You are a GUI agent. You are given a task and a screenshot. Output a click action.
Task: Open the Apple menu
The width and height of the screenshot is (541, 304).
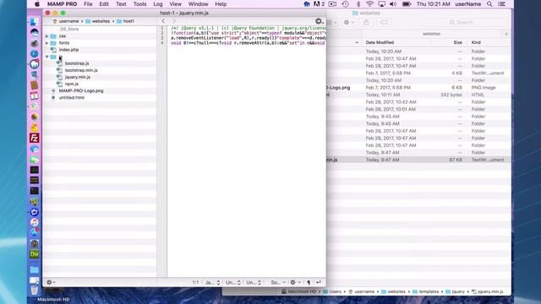pyautogui.click(x=37, y=4)
